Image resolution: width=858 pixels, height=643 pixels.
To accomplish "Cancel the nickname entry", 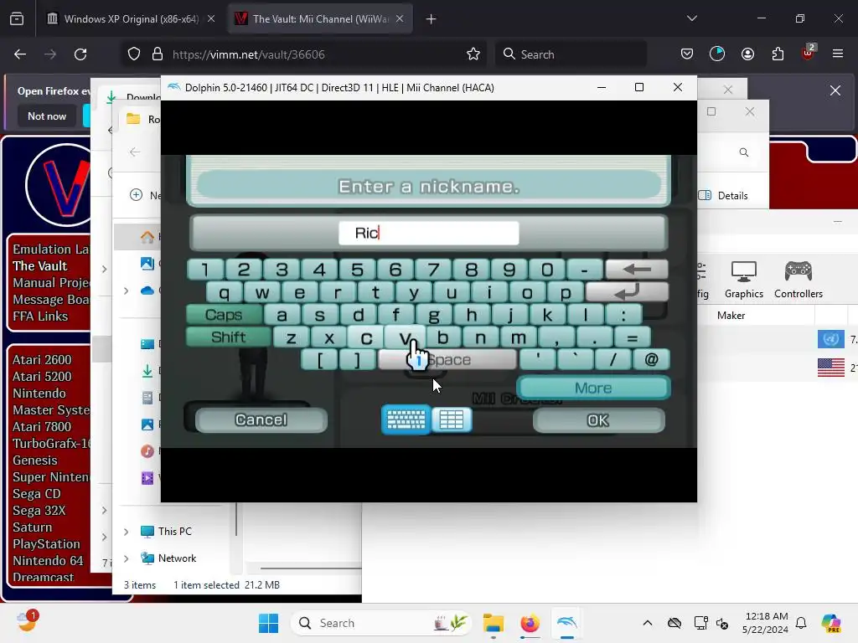I will coord(261,420).
